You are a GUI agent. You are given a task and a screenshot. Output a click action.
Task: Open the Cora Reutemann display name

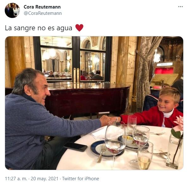(x=42, y=7)
